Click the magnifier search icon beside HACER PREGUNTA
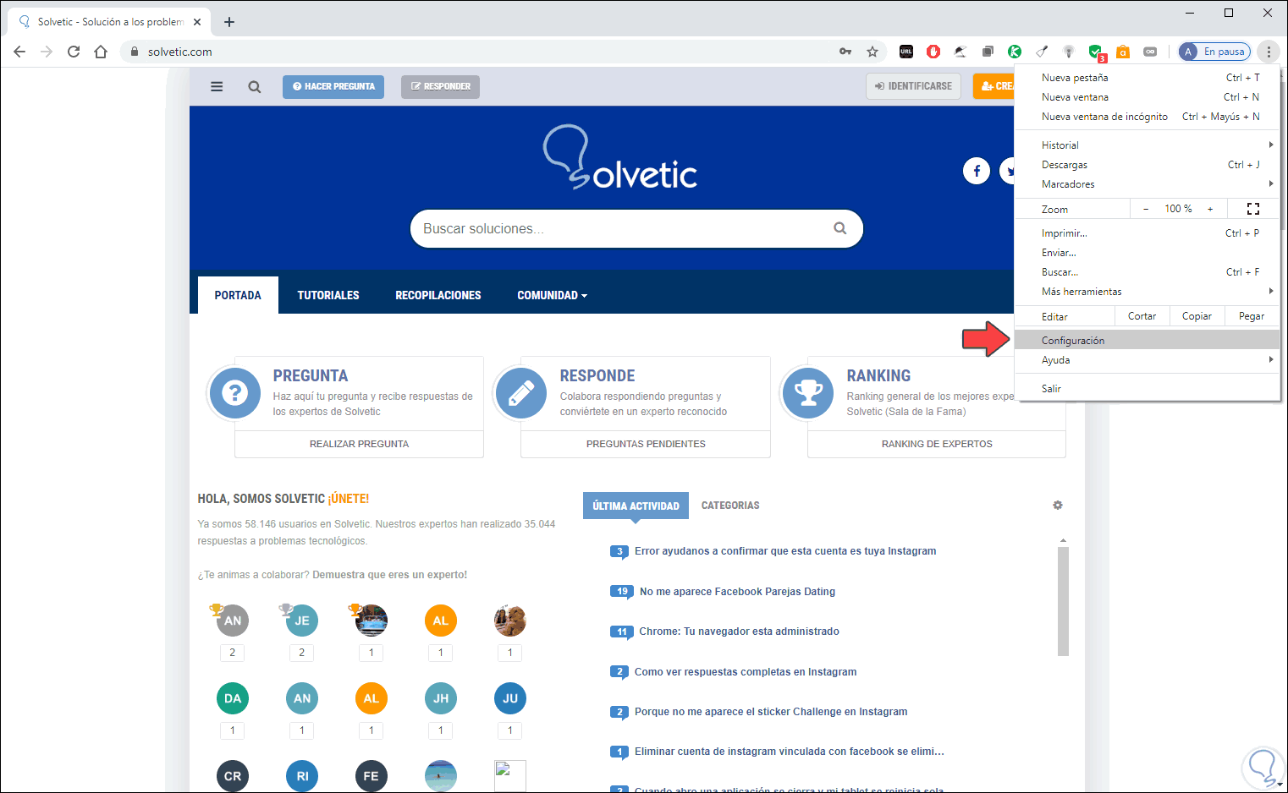The height and width of the screenshot is (793, 1288). click(x=254, y=86)
